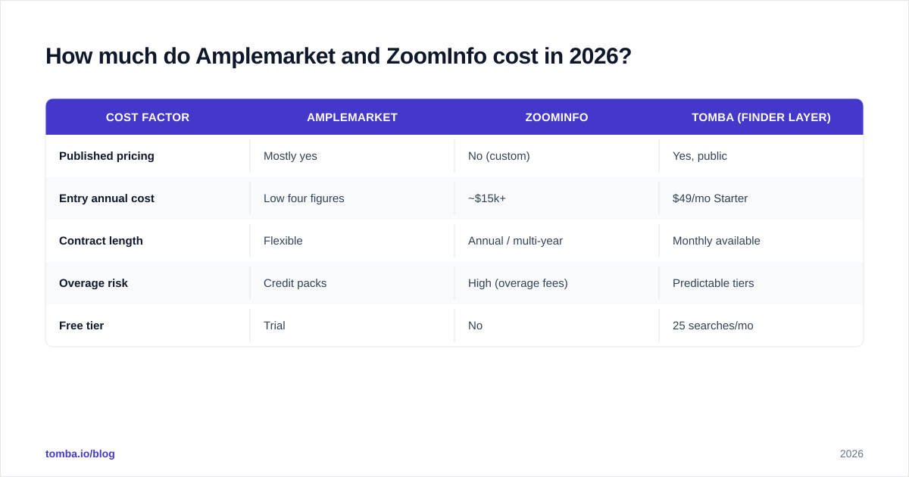This screenshot has height=477, width=909.
Task: Click the page title about Amplemarket and ZoomInfo cost
Action: pyautogui.click(x=339, y=56)
